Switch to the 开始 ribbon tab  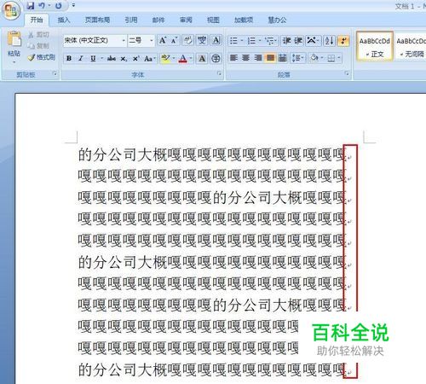tap(37, 20)
